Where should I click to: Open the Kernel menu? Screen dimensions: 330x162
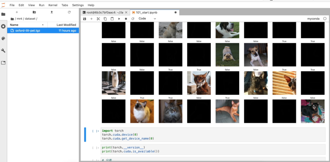coord(53,5)
